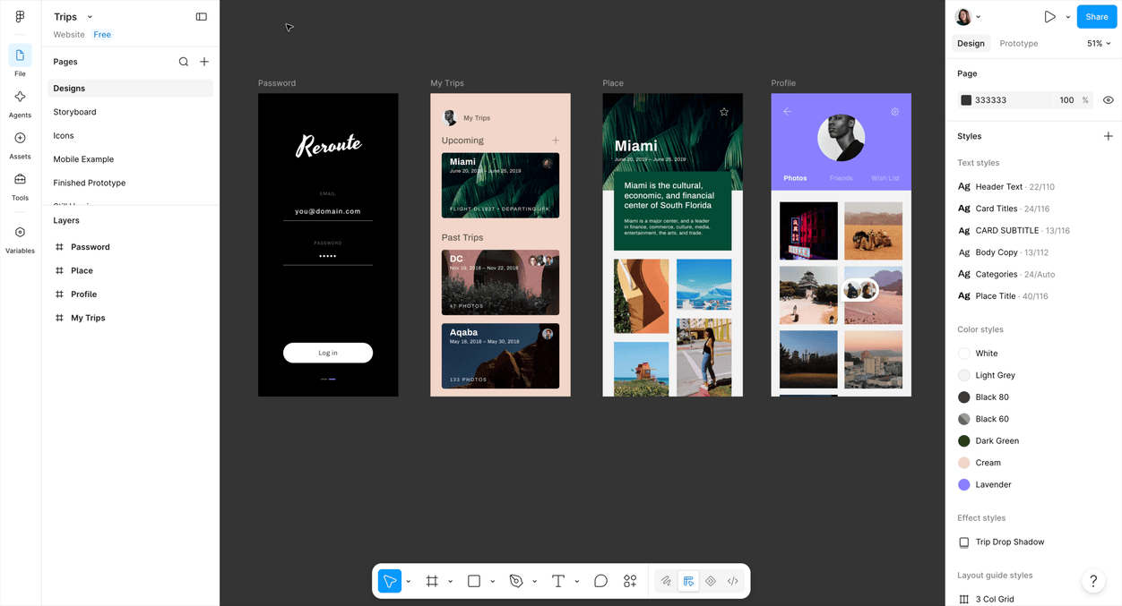
Task: Click the Free plan link
Action: pos(102,35)
